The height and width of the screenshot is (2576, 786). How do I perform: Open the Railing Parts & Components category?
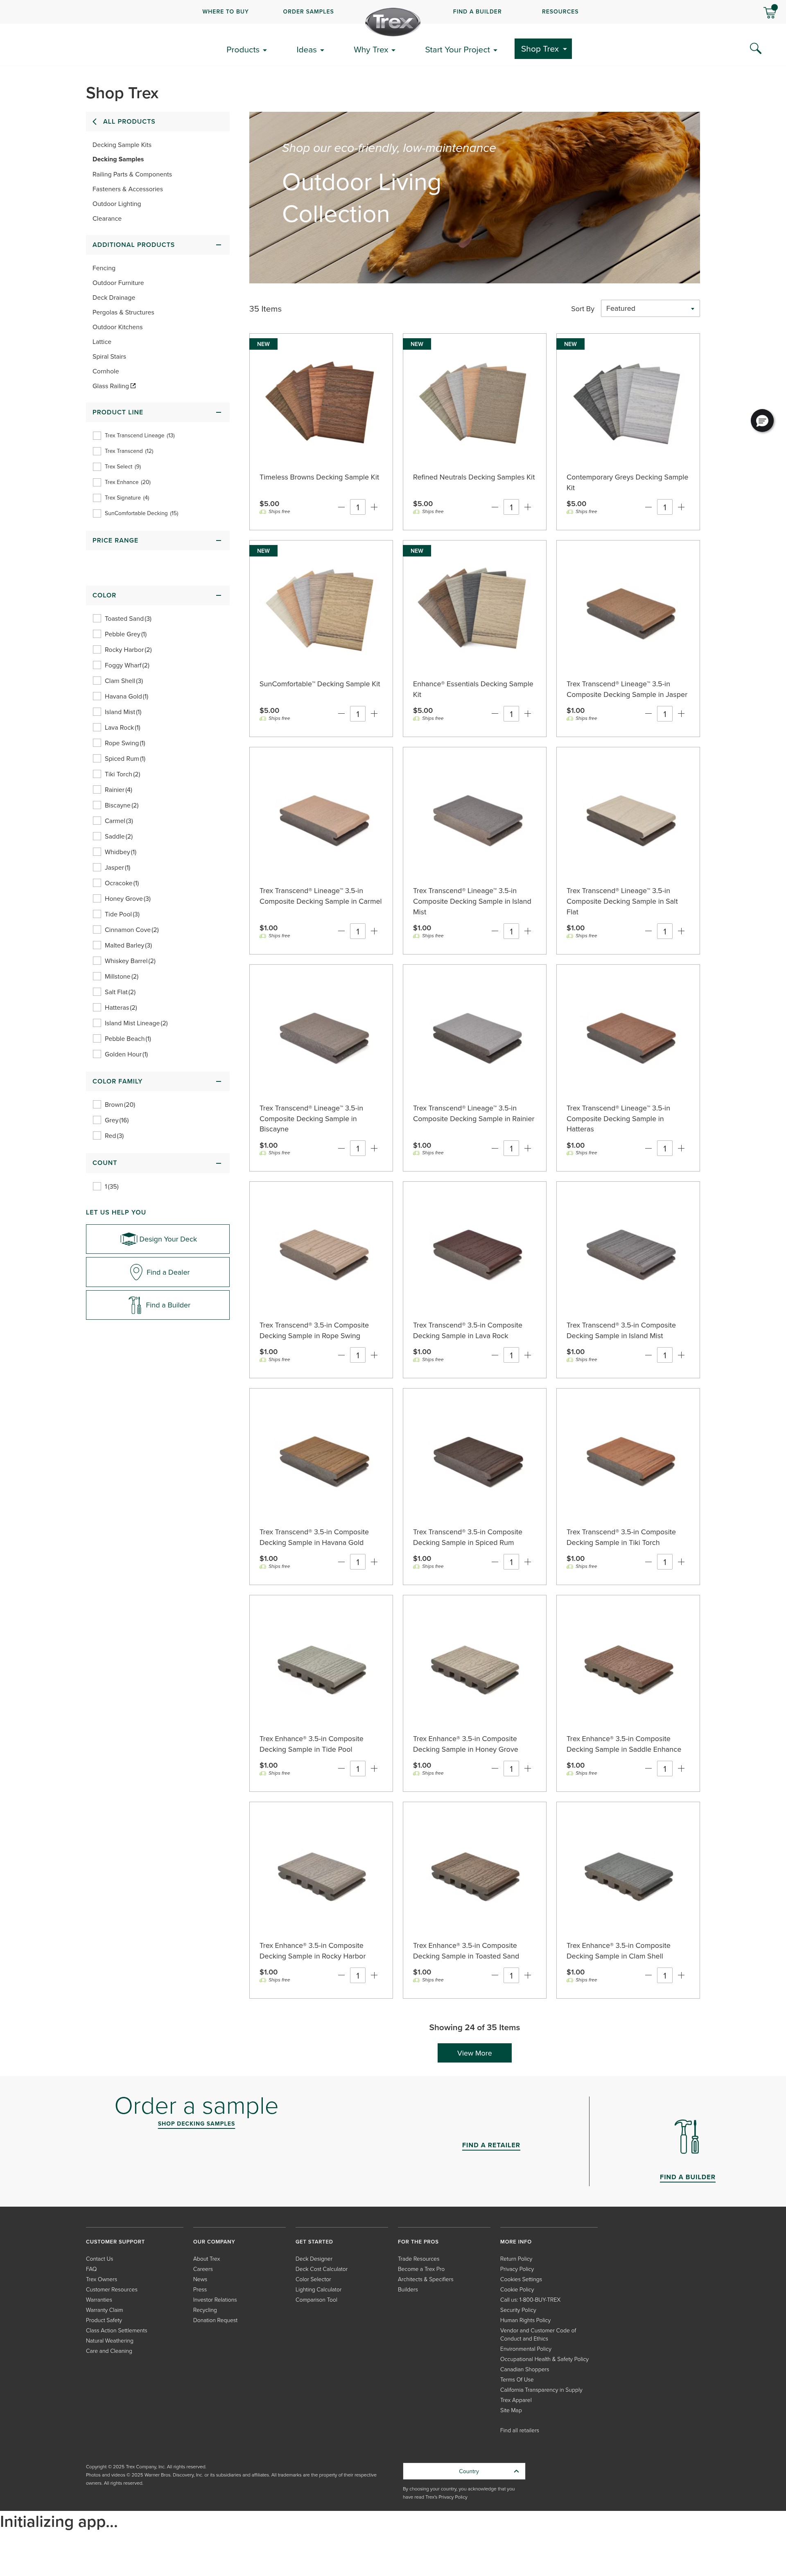[x=132, y=174]
